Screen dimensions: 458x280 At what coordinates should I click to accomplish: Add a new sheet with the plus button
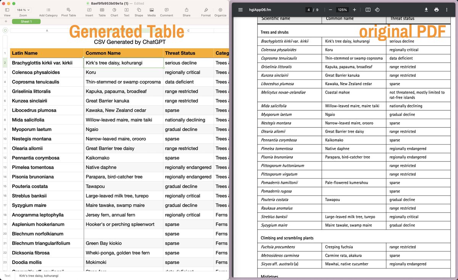click(6, 21)
